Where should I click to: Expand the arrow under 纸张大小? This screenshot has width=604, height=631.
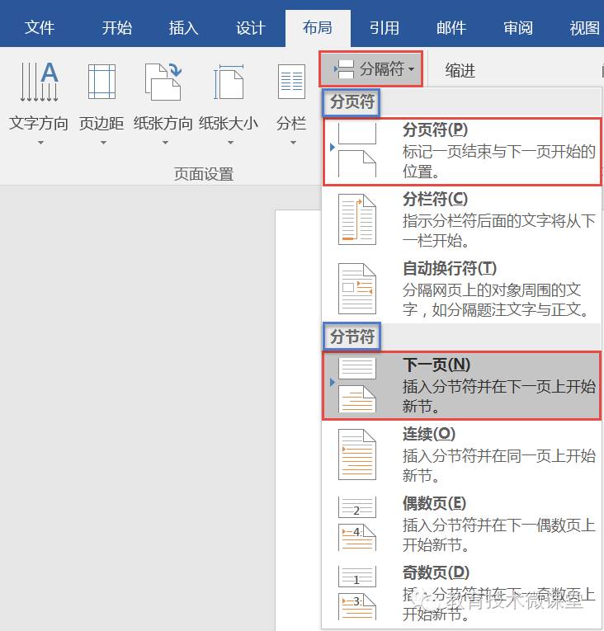230,143
